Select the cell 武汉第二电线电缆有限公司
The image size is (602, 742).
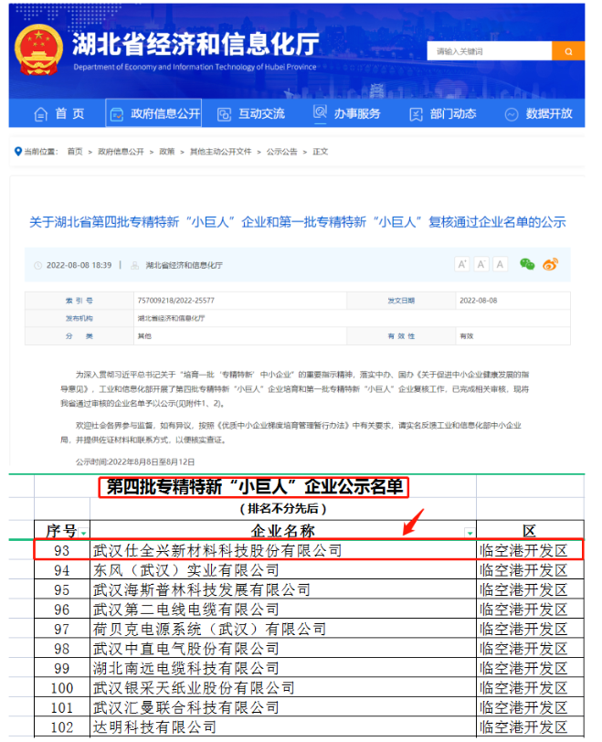point(283,609)
